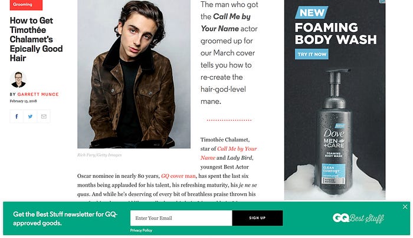Image resolution: width=413 pixels, height=238 pixels.
Task: Click the Foaming Body Wash ad headline
Action: [336, 34]
